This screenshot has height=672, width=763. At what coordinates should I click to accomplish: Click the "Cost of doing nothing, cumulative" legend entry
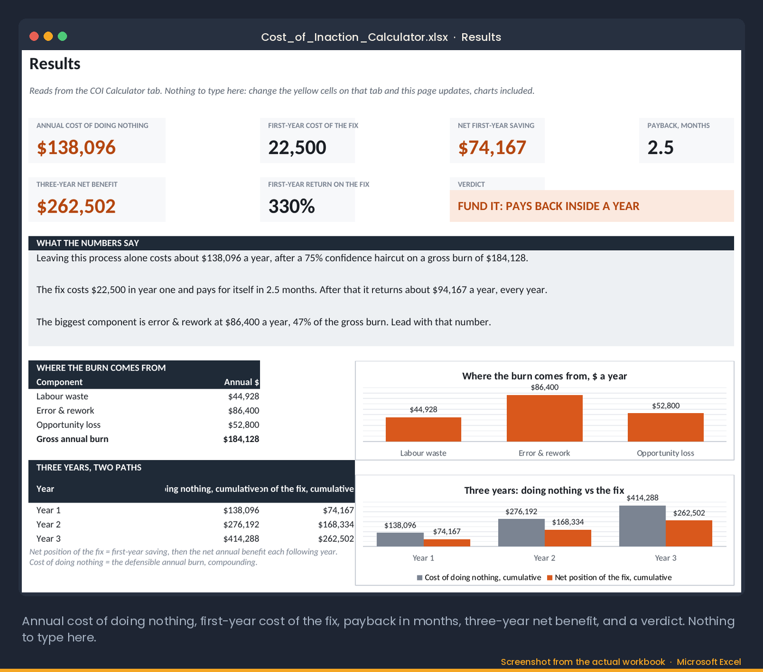(x=479, y=578)
